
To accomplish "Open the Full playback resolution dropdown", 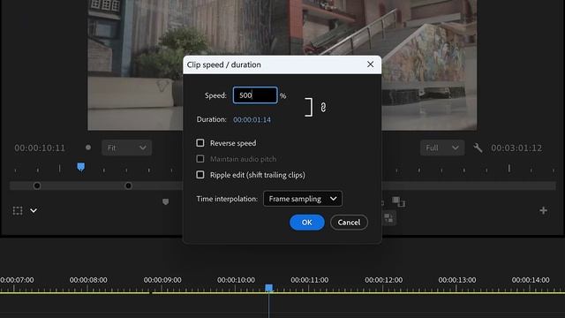I will (442, 148).
